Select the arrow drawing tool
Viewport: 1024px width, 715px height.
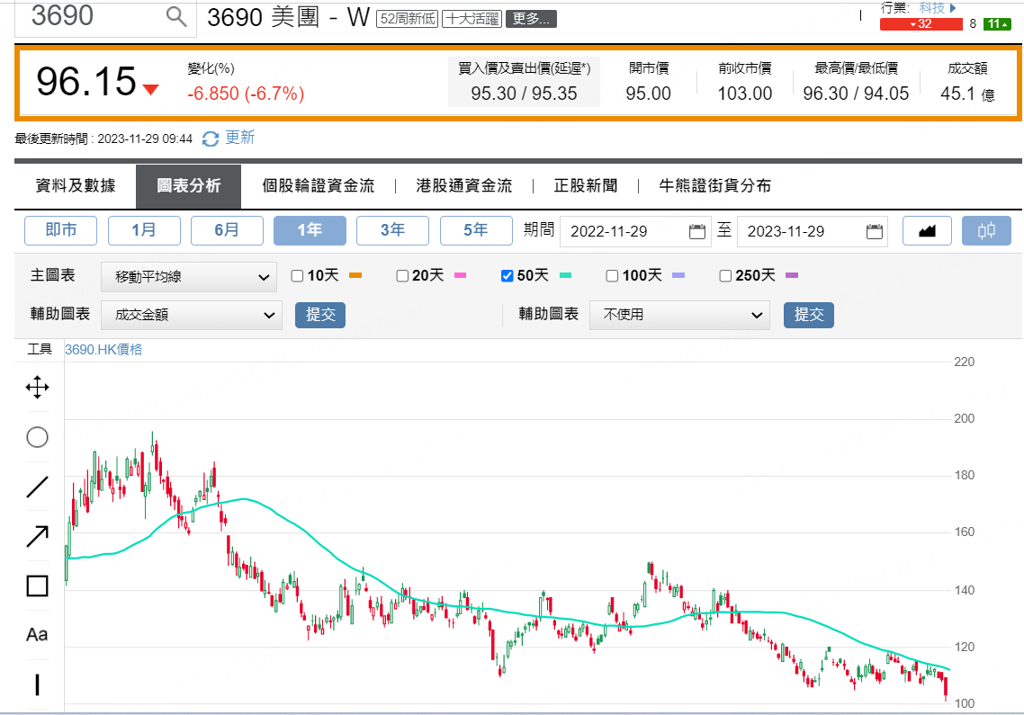37,536
